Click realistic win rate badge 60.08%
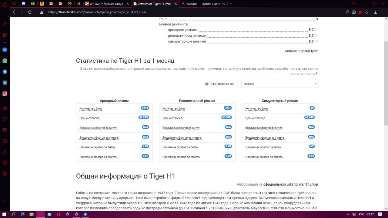This screenshot has height=218, width=388. click(226, 117)
